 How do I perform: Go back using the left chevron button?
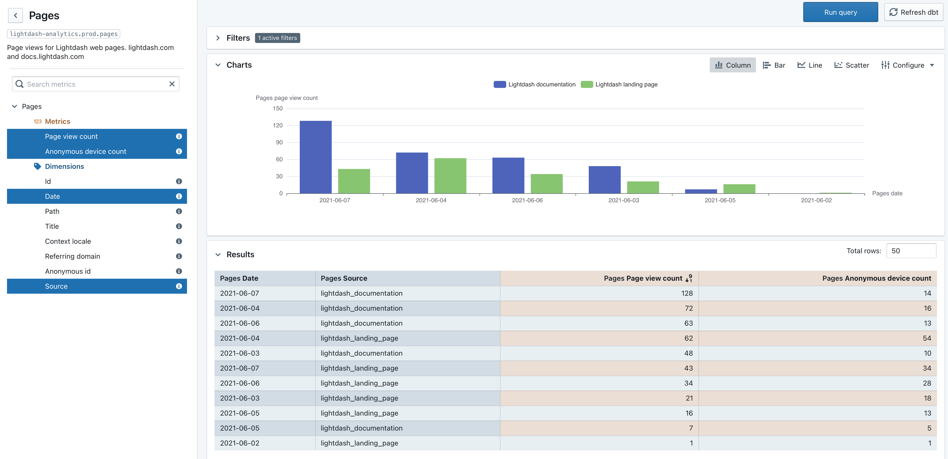coord(15,15)
